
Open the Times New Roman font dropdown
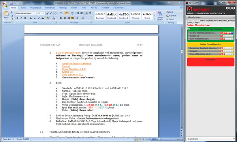(36, 13)
